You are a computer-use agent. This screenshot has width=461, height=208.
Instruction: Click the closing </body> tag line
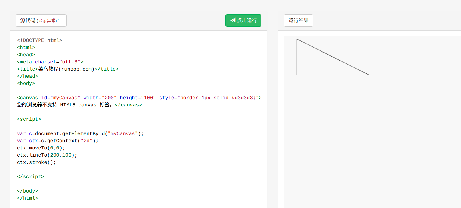point(27,191)
